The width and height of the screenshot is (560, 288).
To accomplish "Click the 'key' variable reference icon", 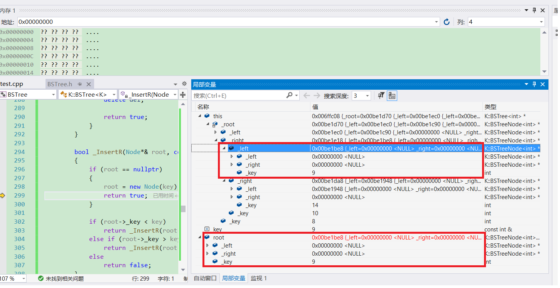I will (x=207, y=229).
